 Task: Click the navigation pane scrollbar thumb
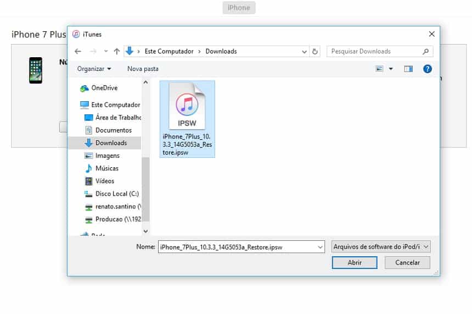[x=145, y=189]
